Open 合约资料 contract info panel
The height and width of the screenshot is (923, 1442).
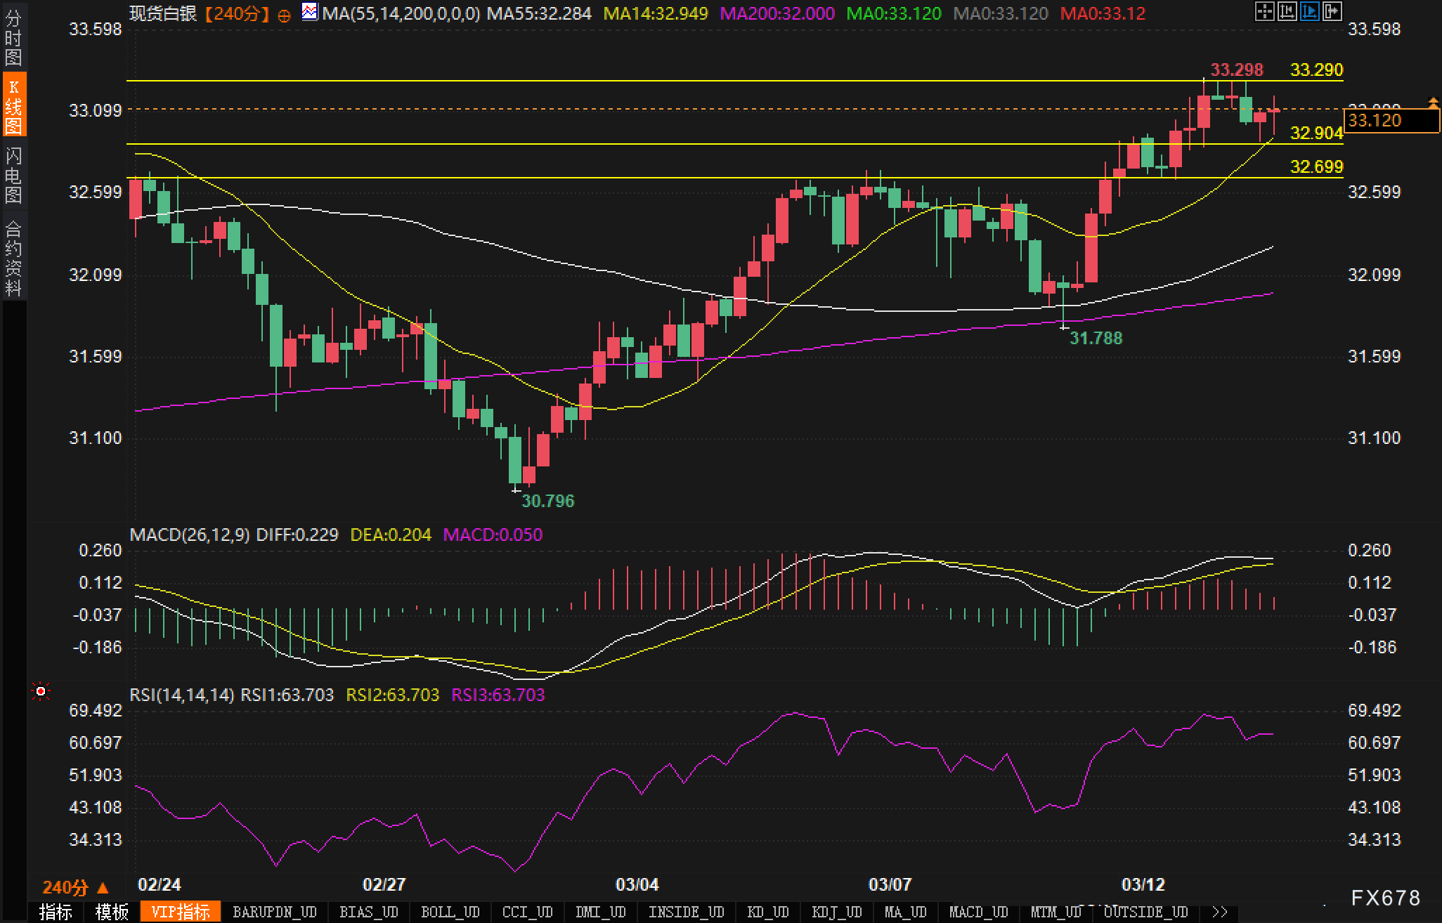(13, 258)
